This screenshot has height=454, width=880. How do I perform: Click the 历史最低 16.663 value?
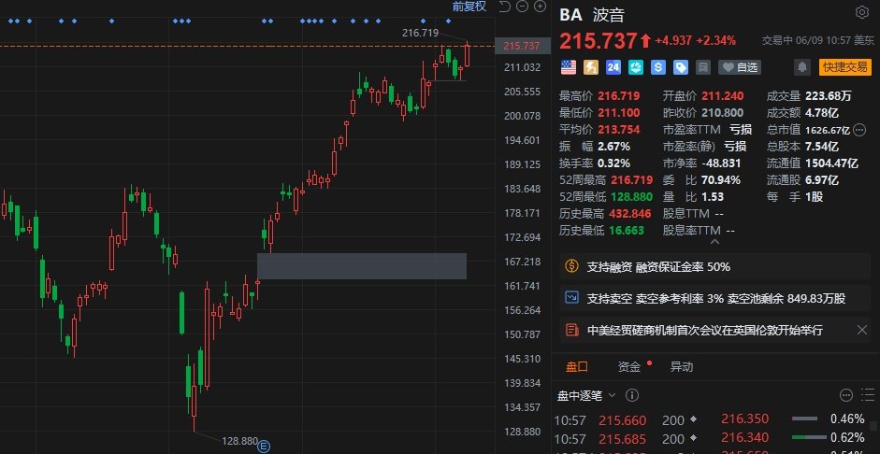coord(628,231)
